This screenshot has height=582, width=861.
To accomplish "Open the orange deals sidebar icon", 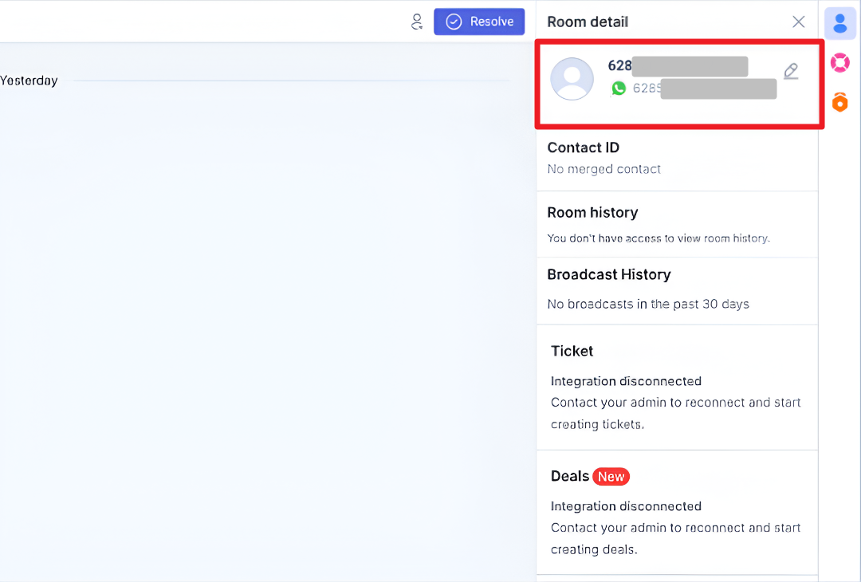I will click(x=839, y=101).
